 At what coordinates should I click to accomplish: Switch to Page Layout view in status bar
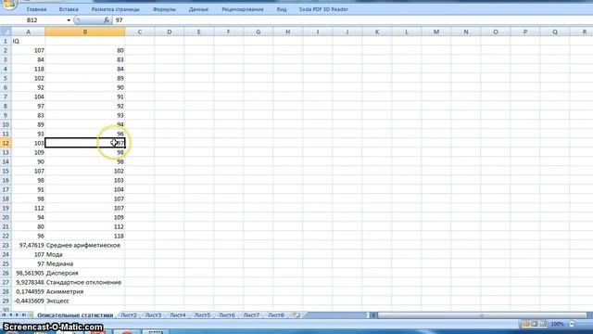535,324
